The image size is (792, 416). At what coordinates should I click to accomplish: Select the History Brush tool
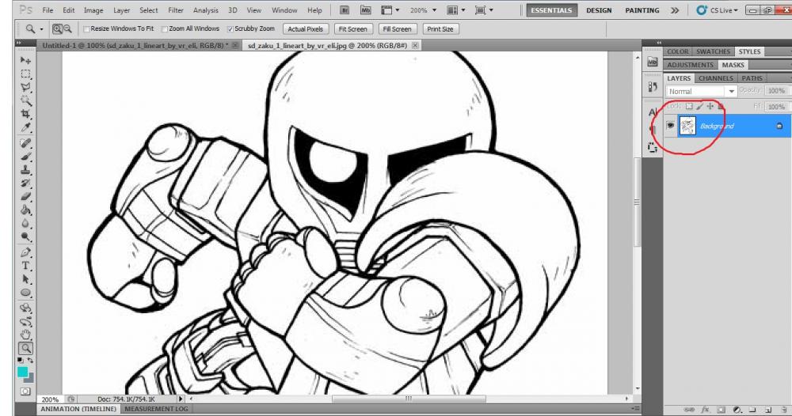click(x=25, y=183)
